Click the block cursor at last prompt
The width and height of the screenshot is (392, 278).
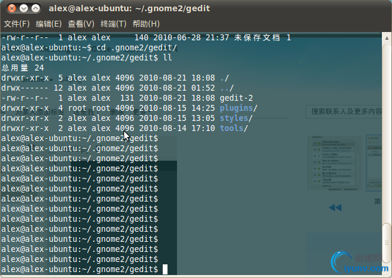[x=165, y=270]
